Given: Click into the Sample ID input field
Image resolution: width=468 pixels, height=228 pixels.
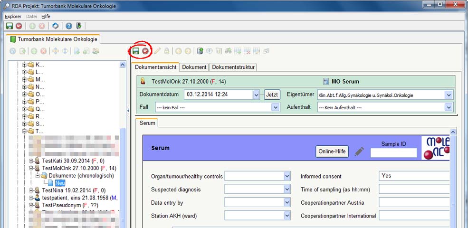Looking at the screenshot, I should [393, 152].
